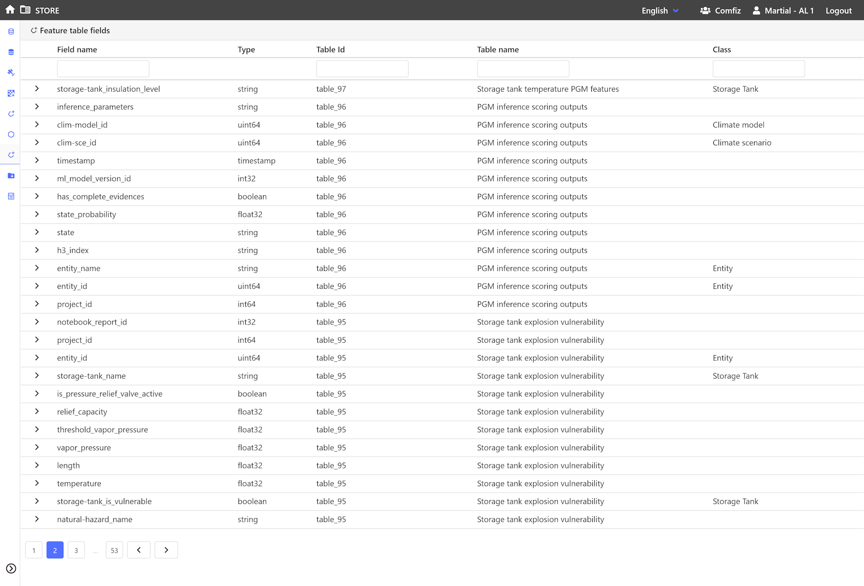Expand the timestamp row
864x586 pixels.
tap(37, 160)
